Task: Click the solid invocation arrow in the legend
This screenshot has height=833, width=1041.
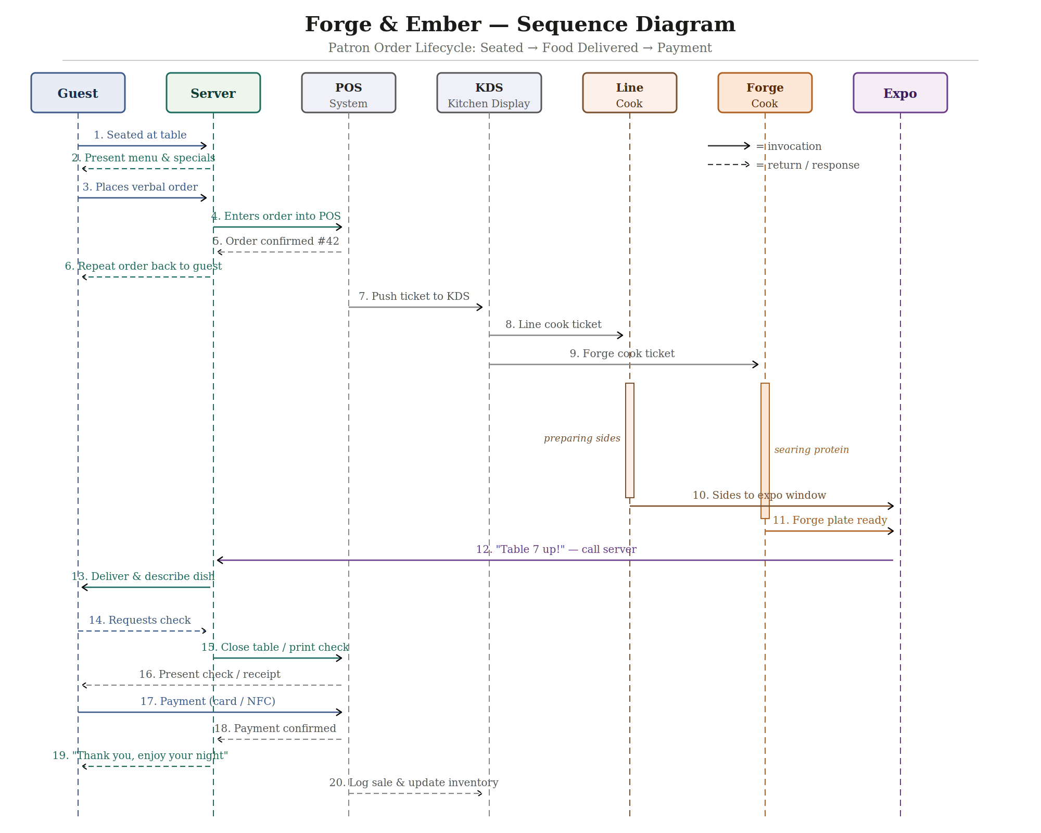Action: 729,146
